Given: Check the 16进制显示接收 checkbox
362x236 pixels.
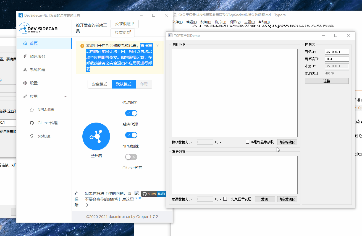Looking at the screenshot, I should click(247, 142).
